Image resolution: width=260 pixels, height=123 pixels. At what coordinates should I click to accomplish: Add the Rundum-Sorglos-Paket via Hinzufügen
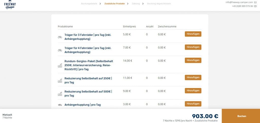[x=193, y=60]
